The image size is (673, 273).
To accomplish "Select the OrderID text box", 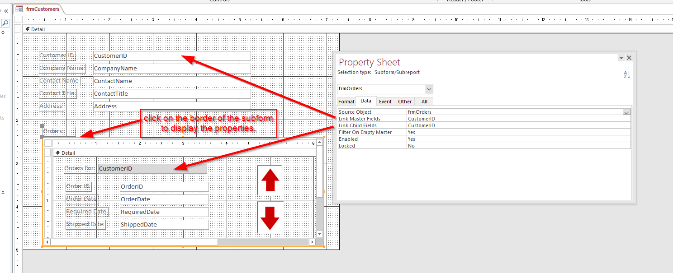I will coord(164,187).
